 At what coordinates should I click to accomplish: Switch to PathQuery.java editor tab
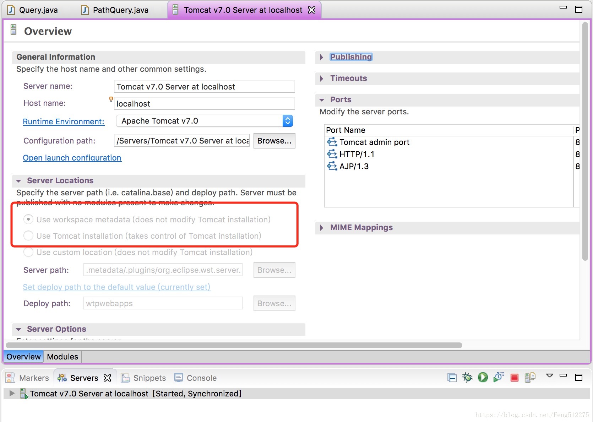[x=115, y=10]
